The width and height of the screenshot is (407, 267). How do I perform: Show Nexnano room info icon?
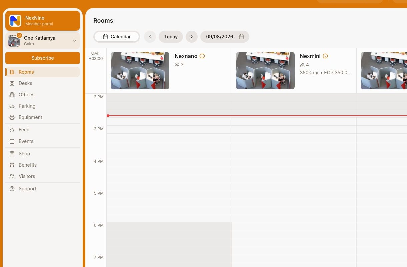tap(202, 56)
